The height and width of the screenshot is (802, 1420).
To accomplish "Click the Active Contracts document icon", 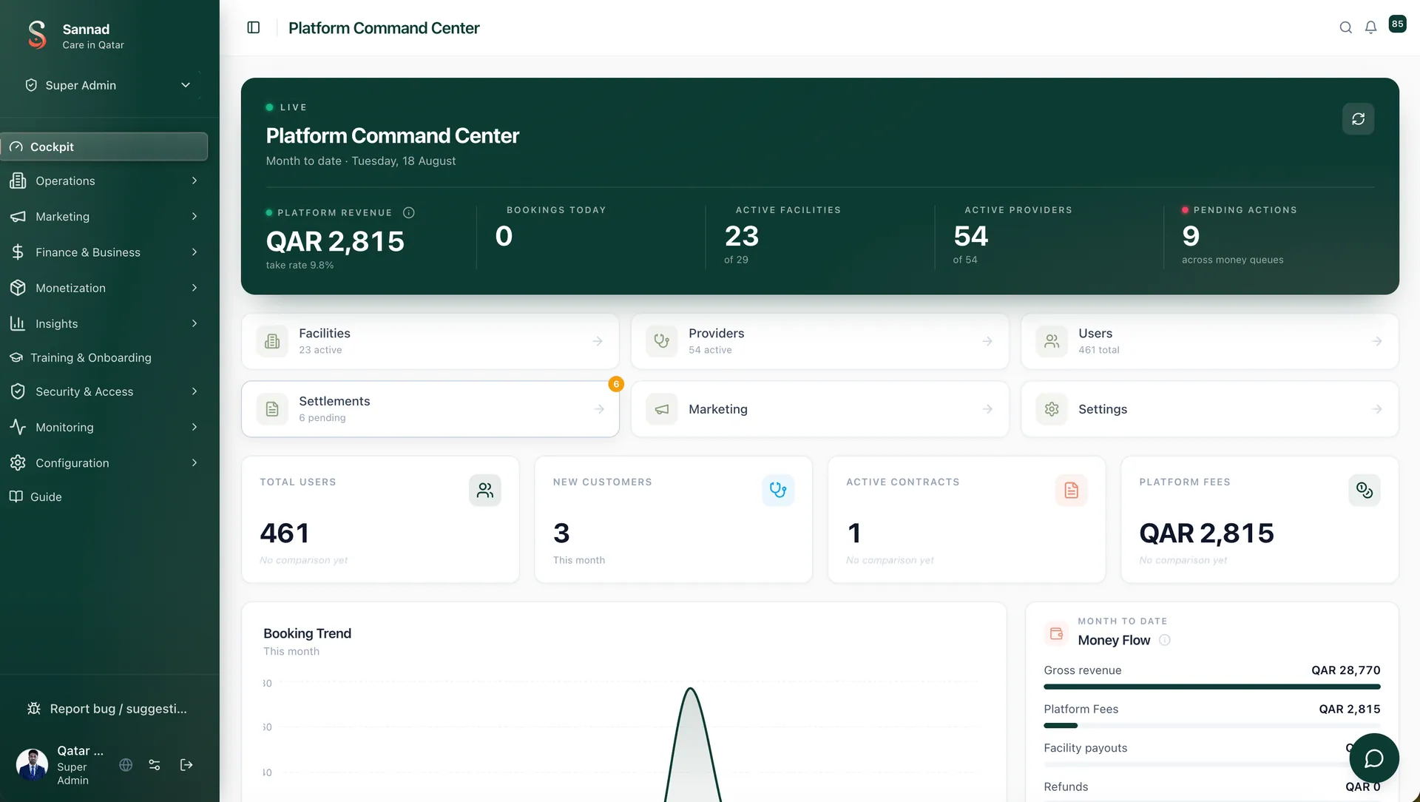I will pyautogui.click(x=1071, y=490).
